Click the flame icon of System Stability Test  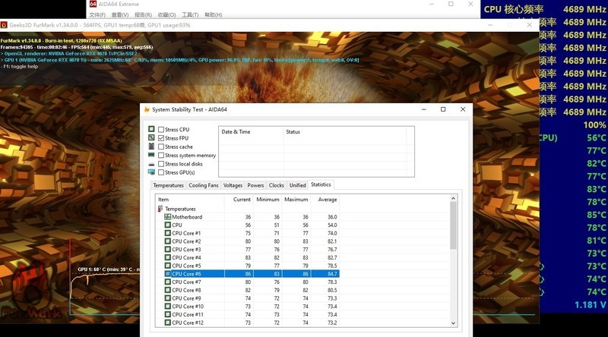146,109
